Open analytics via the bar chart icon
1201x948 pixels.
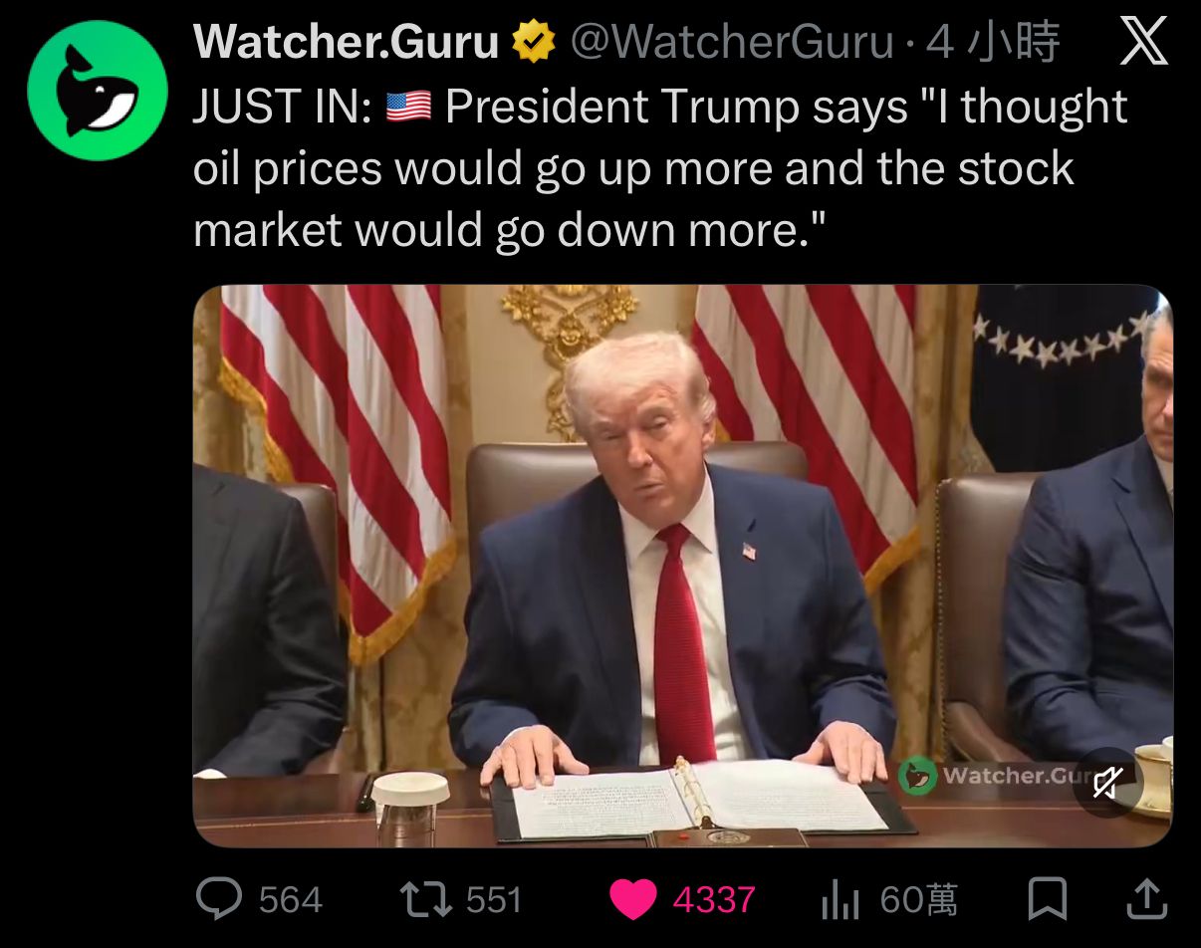coord(840,900)
